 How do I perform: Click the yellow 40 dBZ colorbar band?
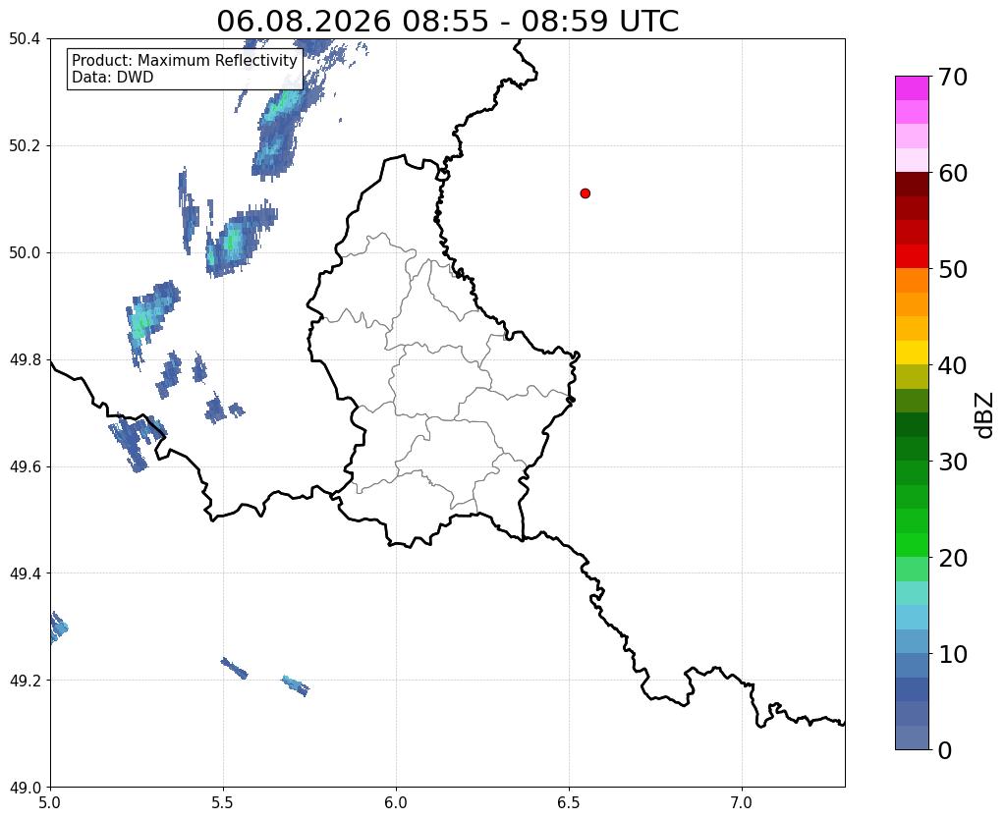pyautogui.click(x=912, y=353)
